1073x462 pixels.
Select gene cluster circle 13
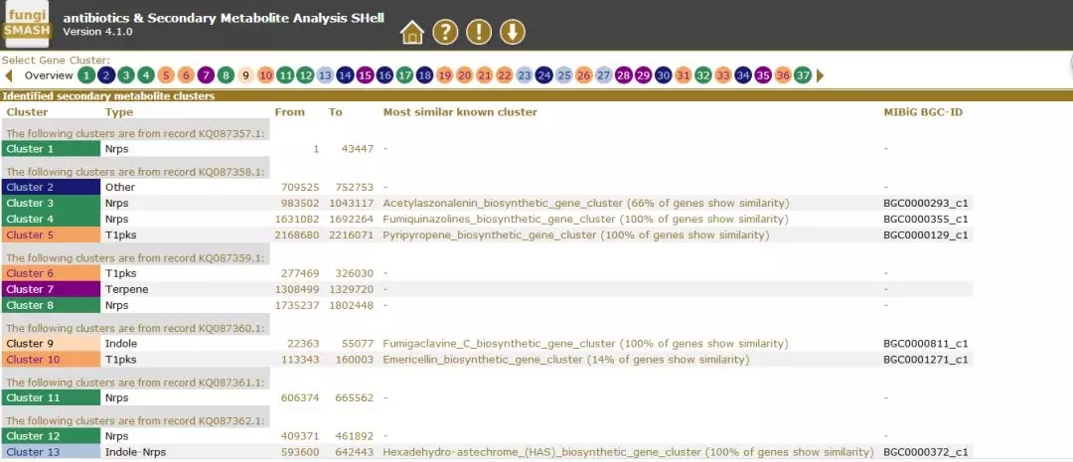point(325,76)
